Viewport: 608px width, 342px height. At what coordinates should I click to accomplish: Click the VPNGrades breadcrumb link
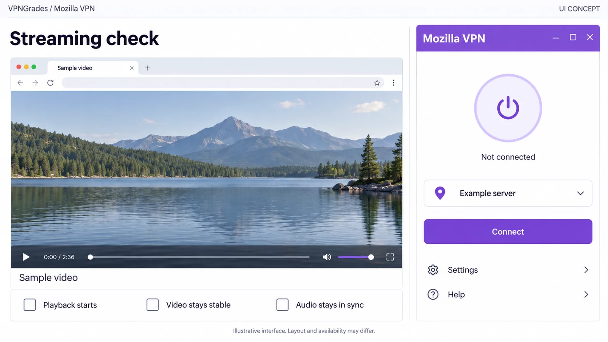point(28,9)
